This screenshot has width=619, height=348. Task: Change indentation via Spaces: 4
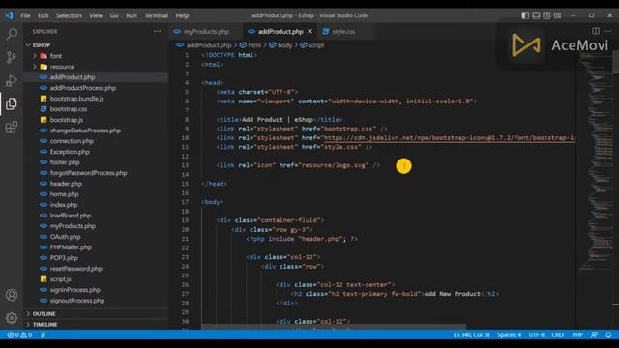coord(509,335)
